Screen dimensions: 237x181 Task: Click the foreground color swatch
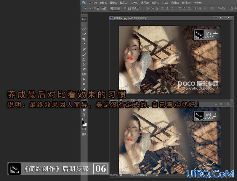pos(83,122)
